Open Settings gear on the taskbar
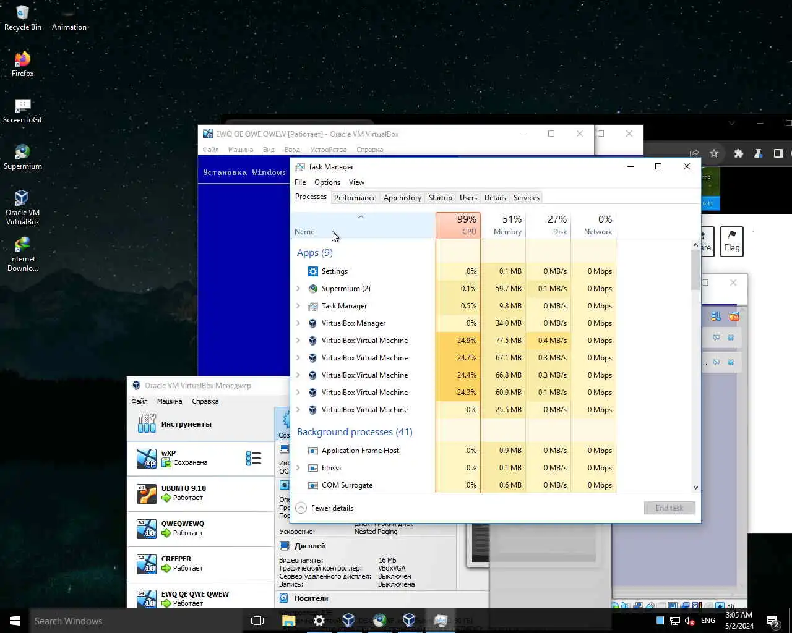Image resolution: width=792 pixels, height=633 pixels. pos(319,621)
